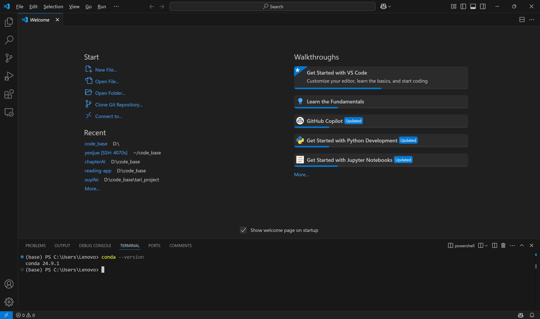Click the Visual Studio Code logo icon
Image resolution: width=540 pixels, height=319 pixels.
[7, 6]
